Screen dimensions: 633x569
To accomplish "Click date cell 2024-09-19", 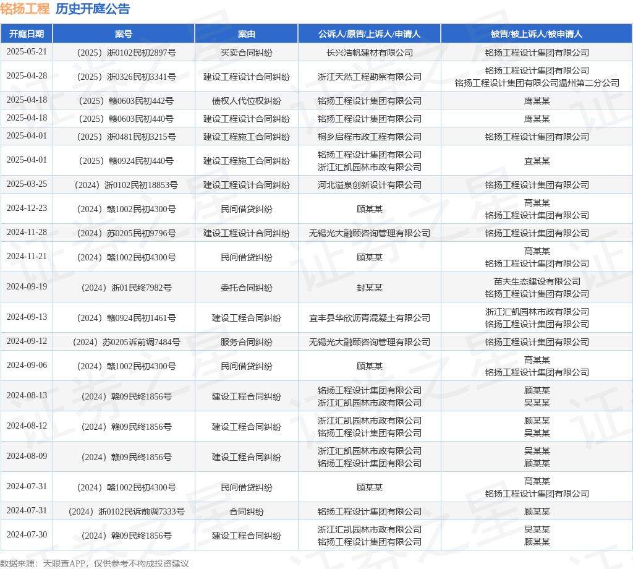I will click(x=27, y=287).
